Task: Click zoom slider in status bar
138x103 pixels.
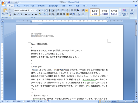Action: (x=126, y=101)
